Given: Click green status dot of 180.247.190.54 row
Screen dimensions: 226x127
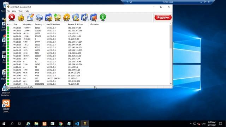Looking at the screenshot, I should coord(8,44).
